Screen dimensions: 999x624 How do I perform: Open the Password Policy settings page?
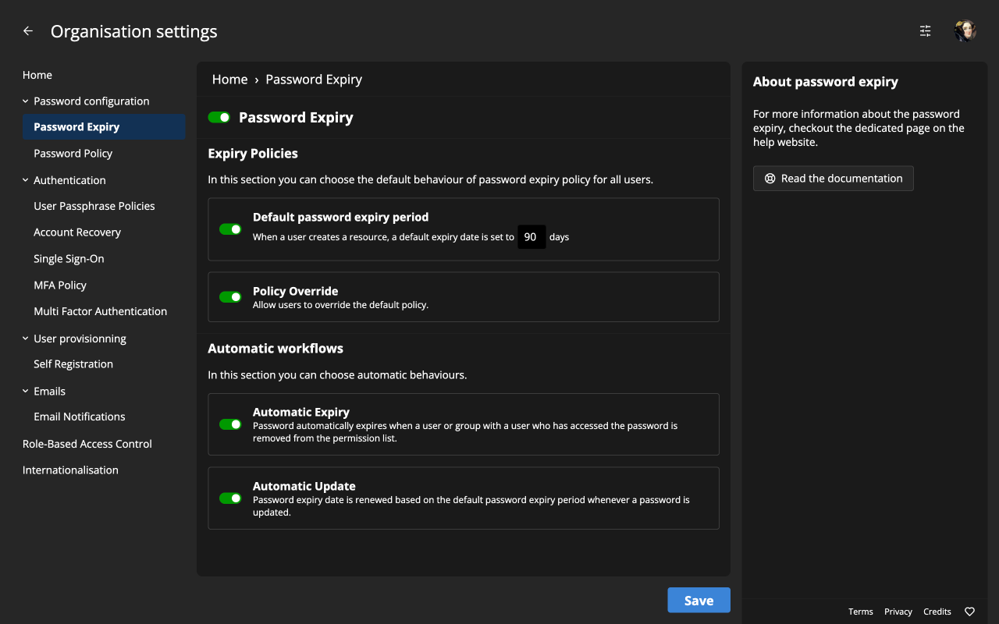coord(73,153)
